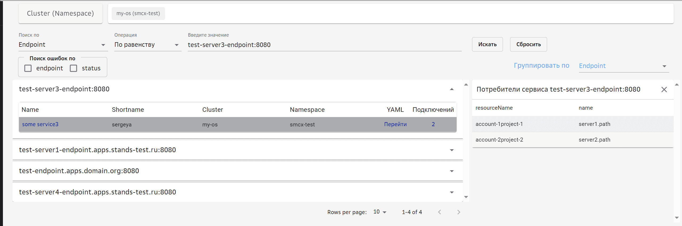The image size is (682, 226).
Task: Click the search value input field
Action: pyautogui.click(x=324, y=45)
